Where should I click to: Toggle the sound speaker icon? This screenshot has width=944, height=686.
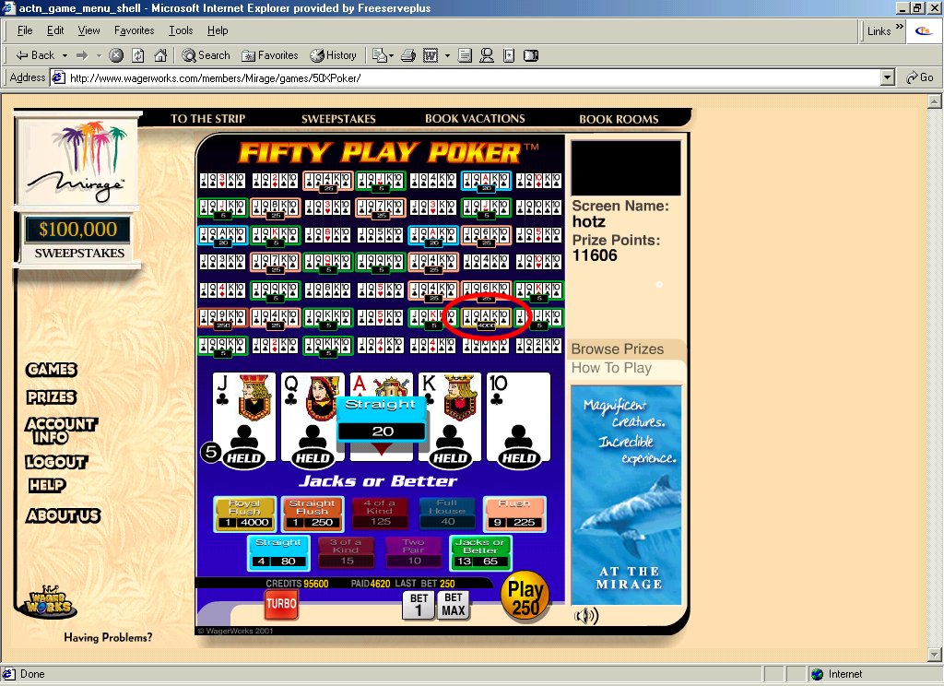click(x=585, y=616)
